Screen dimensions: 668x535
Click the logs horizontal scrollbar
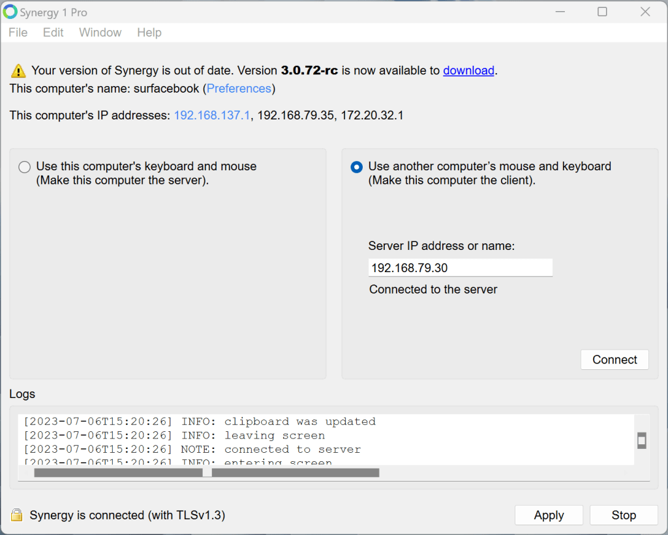point(207,472)
